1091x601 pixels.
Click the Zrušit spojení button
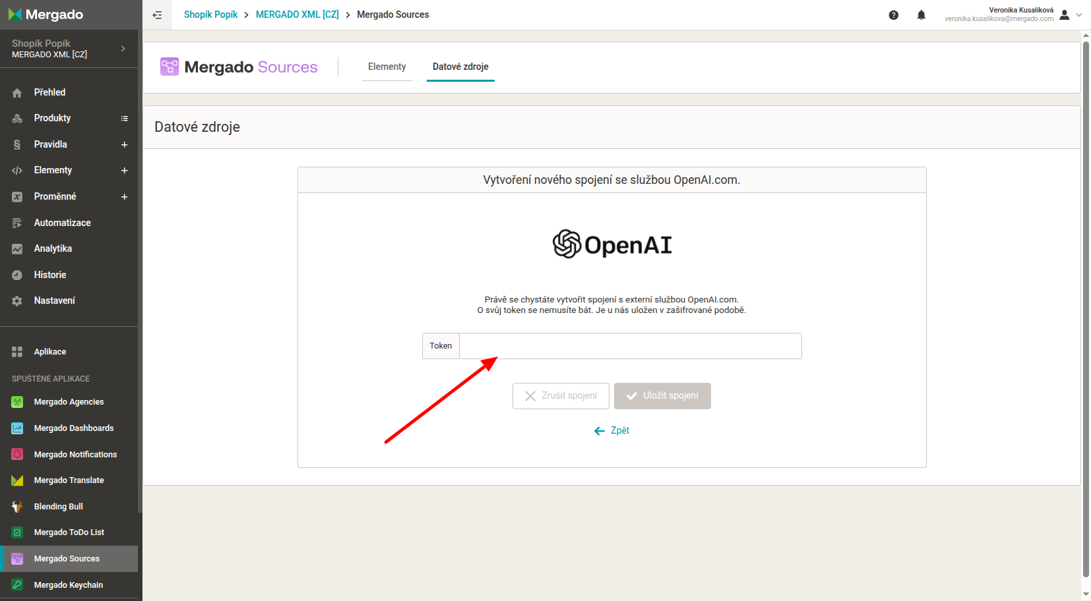coord(561,396)
